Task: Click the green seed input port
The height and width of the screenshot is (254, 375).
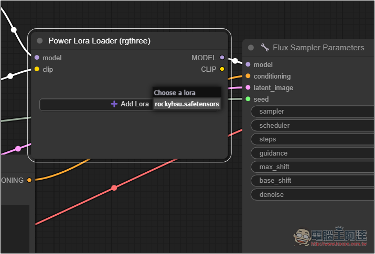Action: tap(248, 99)
